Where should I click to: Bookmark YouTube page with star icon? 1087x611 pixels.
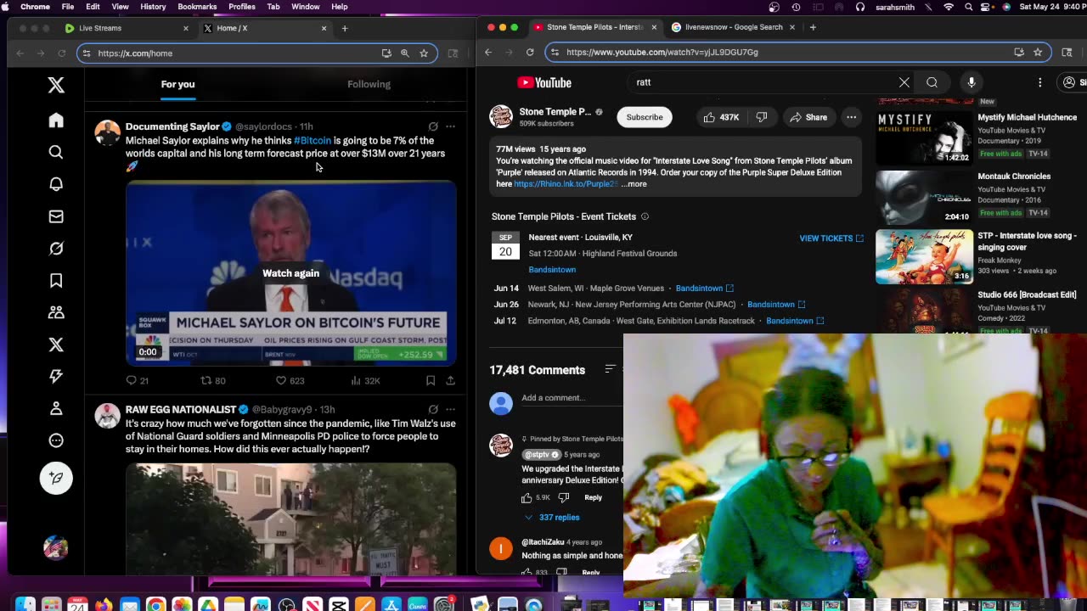pyautogui.click(x=1038, y=52)
